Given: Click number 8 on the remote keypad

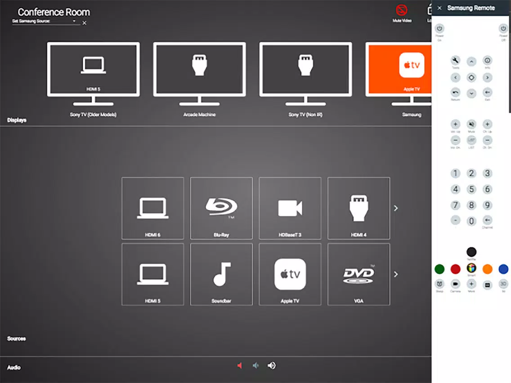Looking at the screenshot, I should [471, 205].
